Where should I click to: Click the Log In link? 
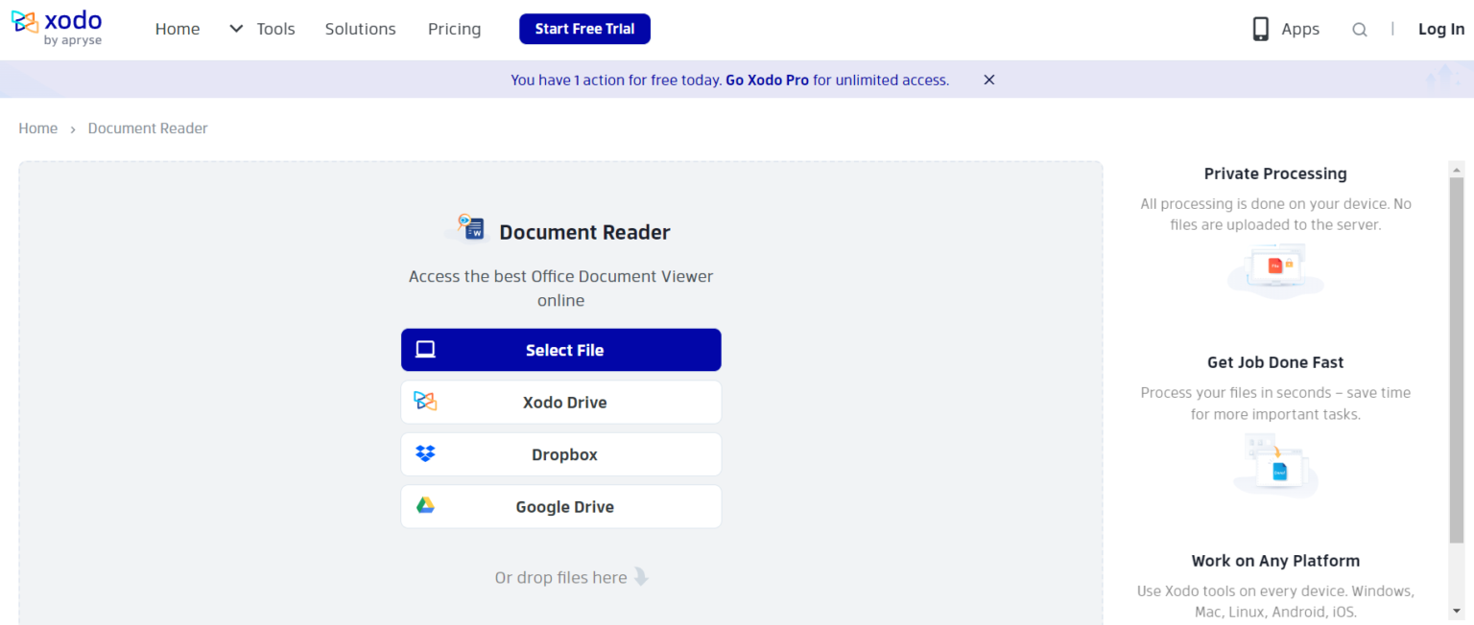coord(1441,29)
